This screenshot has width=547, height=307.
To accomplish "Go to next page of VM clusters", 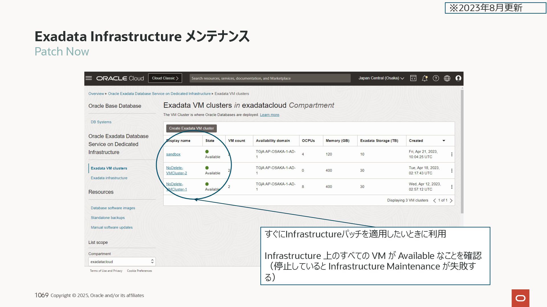I will coord(451,200).
